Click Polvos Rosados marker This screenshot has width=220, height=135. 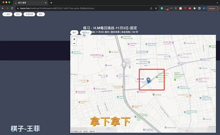tap(185, 43)
